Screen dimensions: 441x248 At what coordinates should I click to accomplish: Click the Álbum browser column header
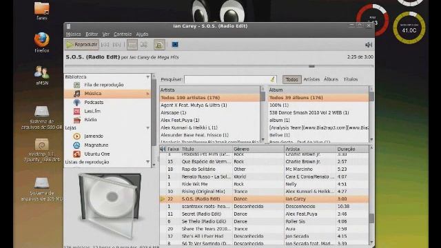coord(318,90)
